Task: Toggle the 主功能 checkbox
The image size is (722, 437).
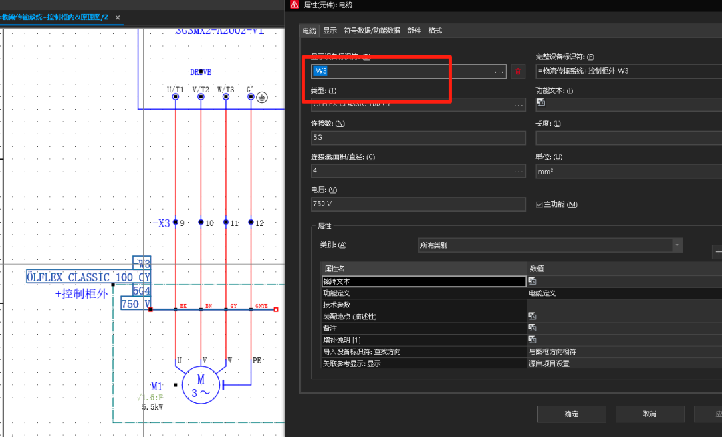Action: [x=539, y=204]
